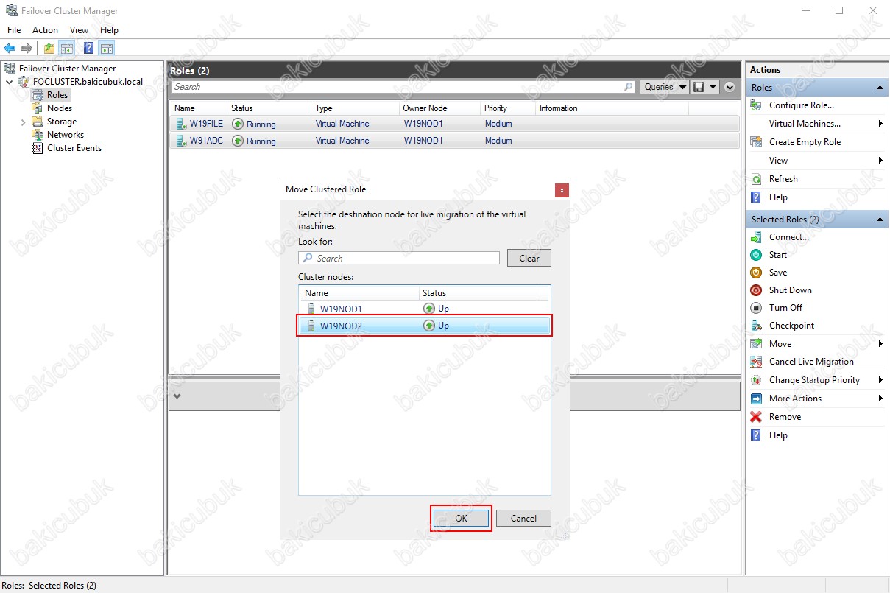
Task: Sort roles by Type column header
Action: click(x=356, y=108)
